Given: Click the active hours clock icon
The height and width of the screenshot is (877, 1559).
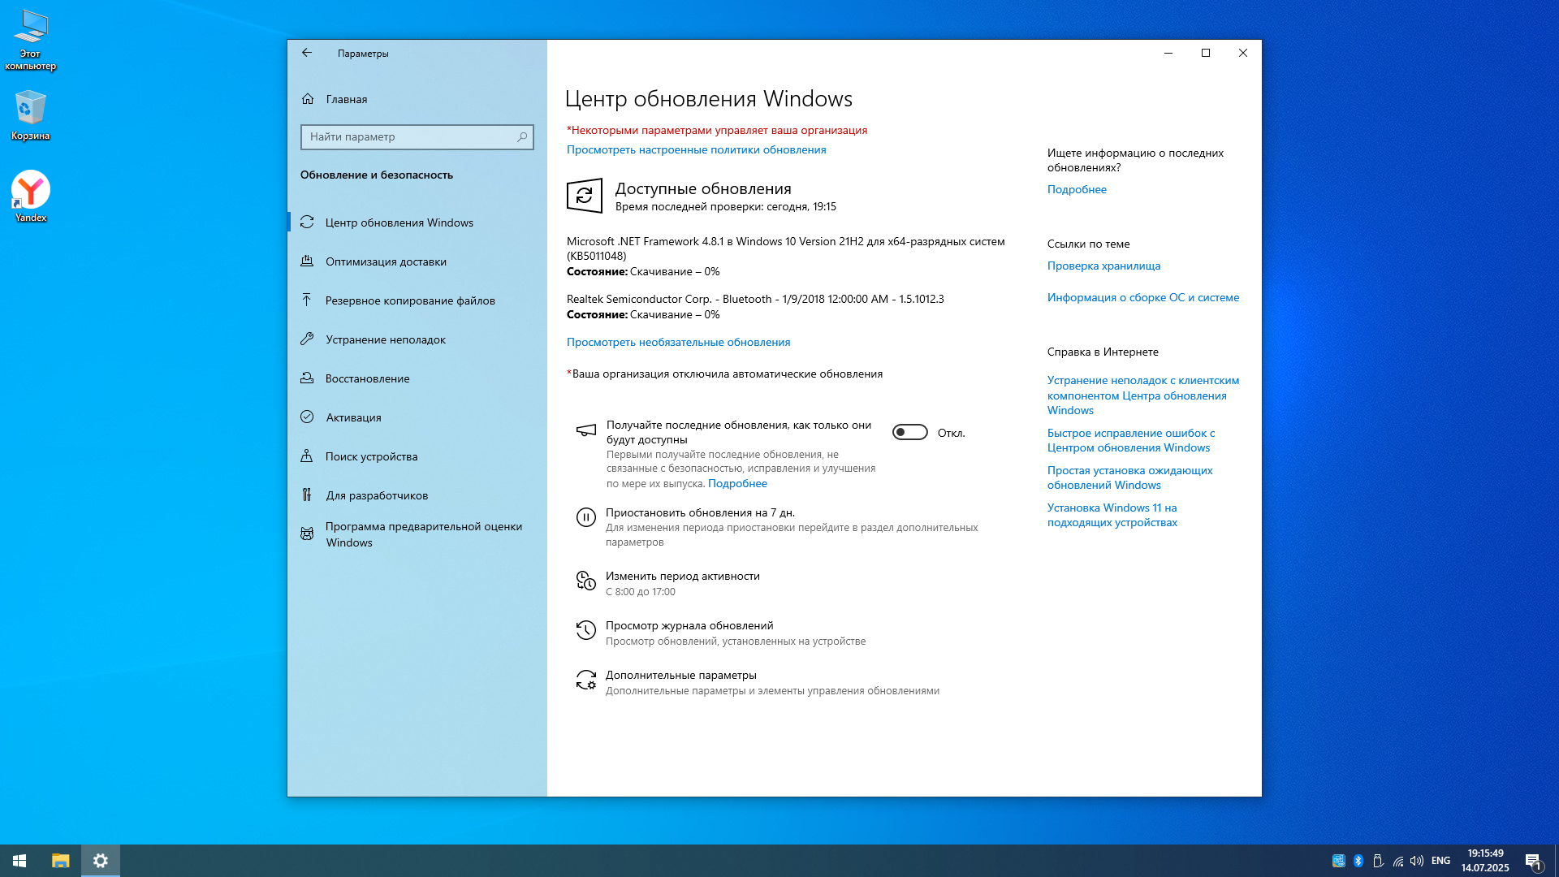Looking at the screenshot, I should 585,581.
